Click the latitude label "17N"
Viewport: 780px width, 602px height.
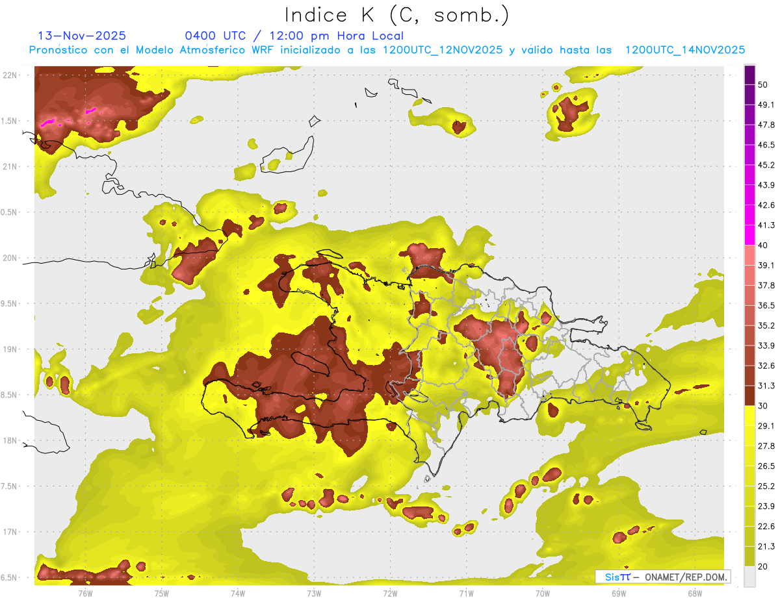[x=10, y=532]
